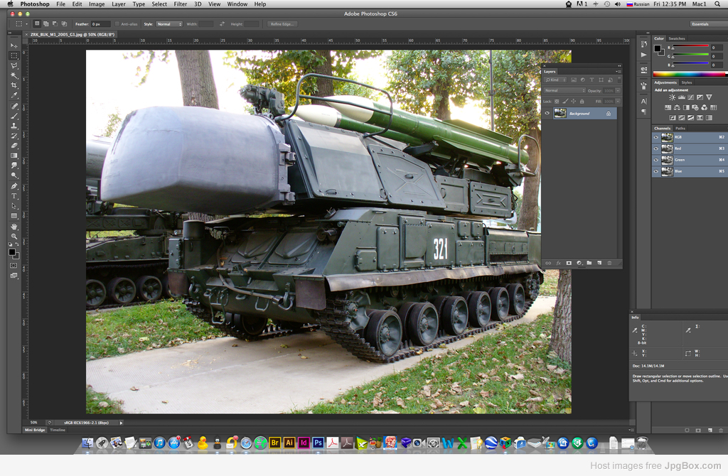This screenshot has height=476, width=728.
Task: Open the Filter menu
Action: click(x=181, y=4)
